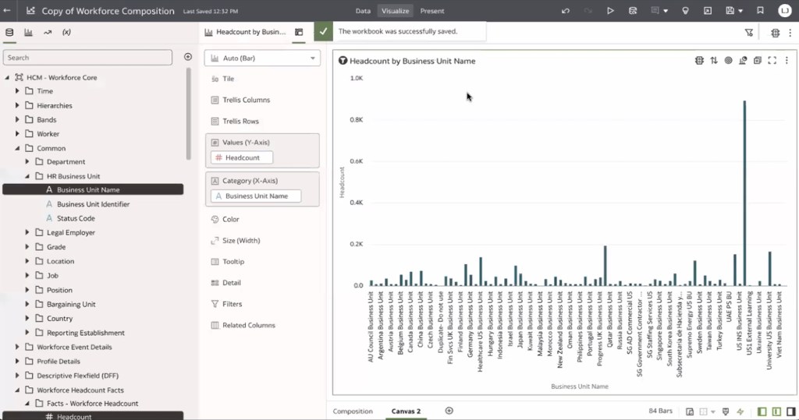
Task: Click the bookmark icon in header
Action: pyautogui.click(x=760, y=11)
